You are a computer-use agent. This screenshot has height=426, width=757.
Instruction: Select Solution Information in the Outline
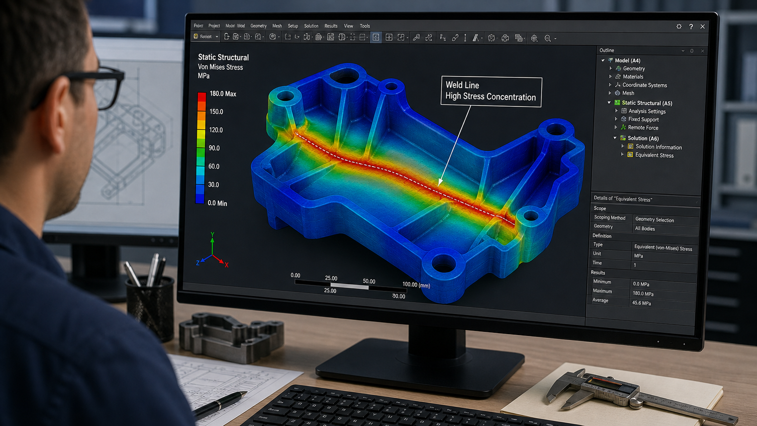659,147
